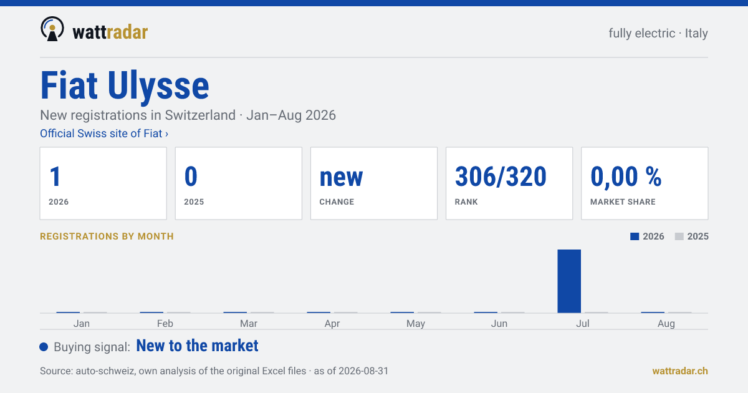The image size is (748, 393).
Task: Click the Jun month label
Action: 499,323
